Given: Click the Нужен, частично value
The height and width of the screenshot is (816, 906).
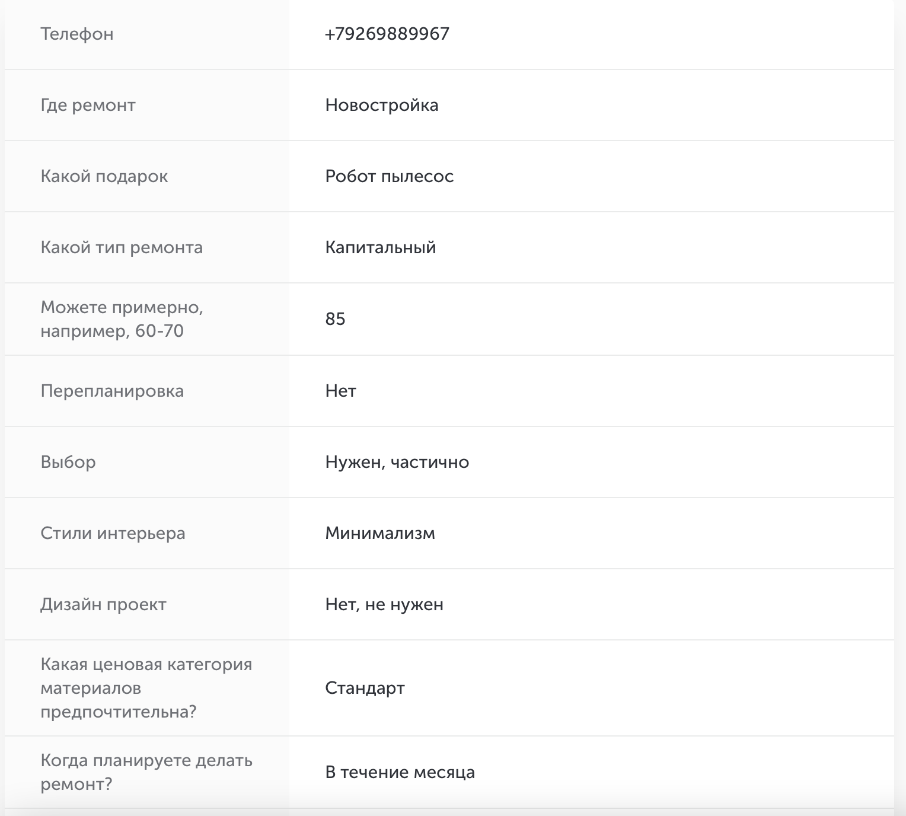Looking at the screenshot, I should click(x=397, y=462).
